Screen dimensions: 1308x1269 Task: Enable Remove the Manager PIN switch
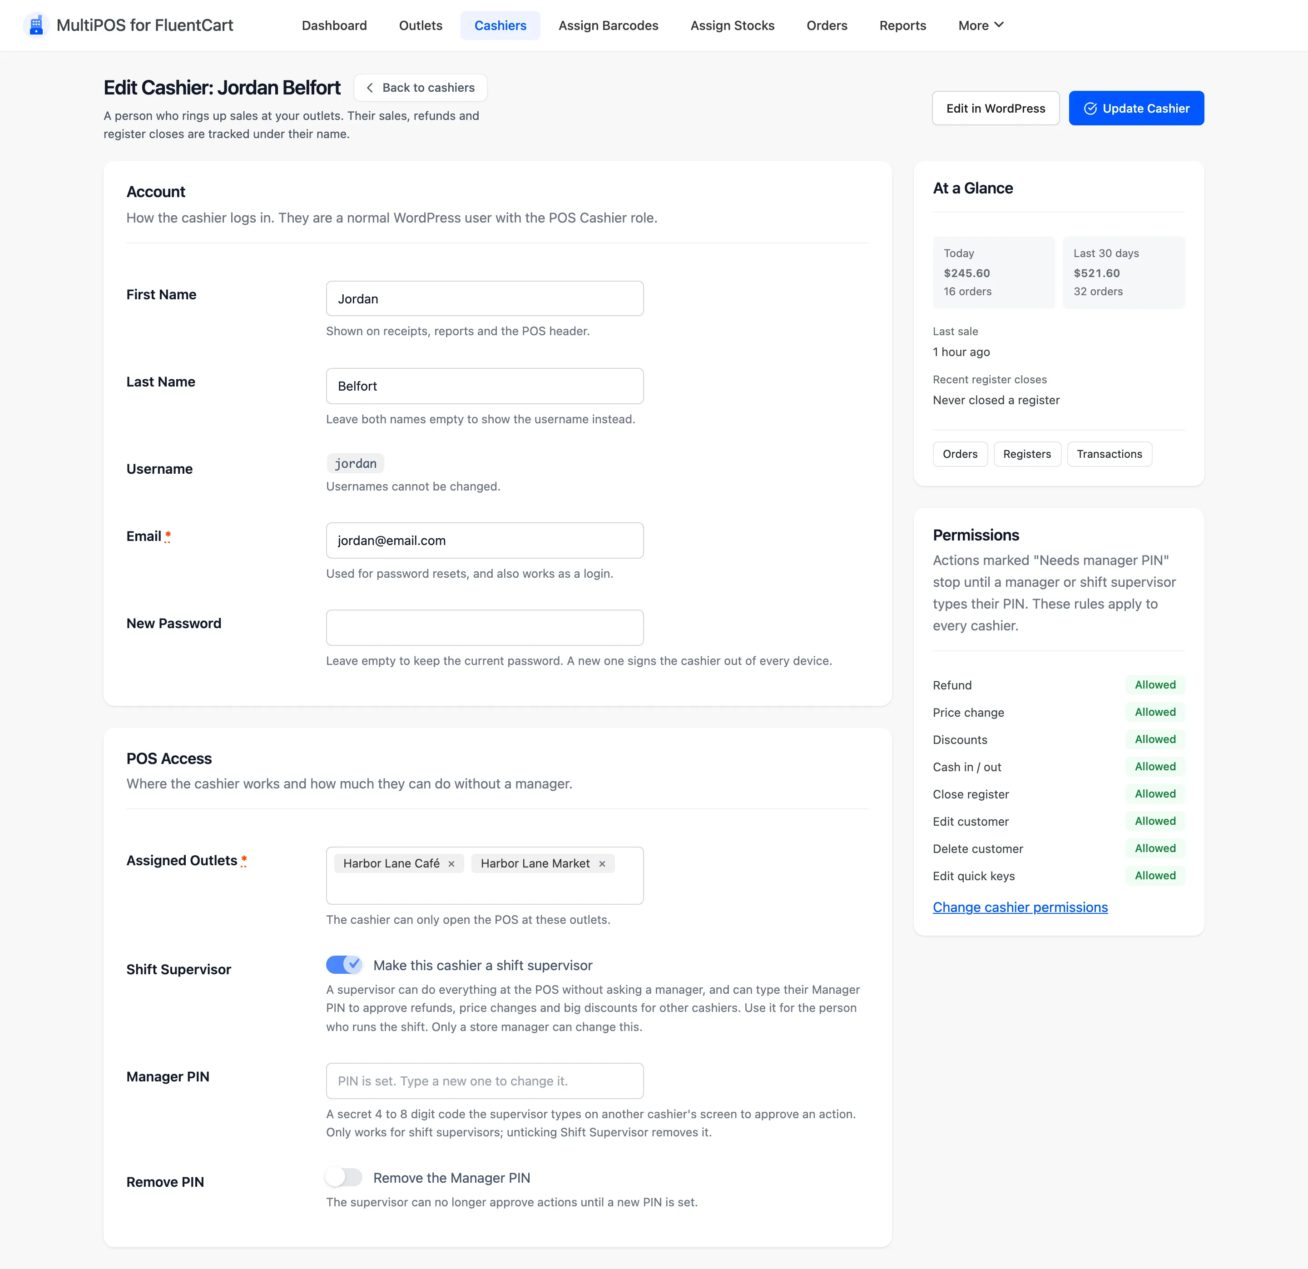point(344,1177)
